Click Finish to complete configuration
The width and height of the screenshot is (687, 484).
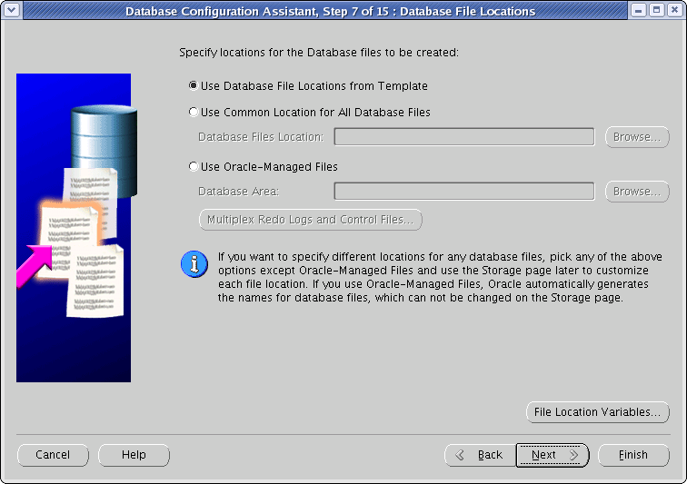coord(633,456)
